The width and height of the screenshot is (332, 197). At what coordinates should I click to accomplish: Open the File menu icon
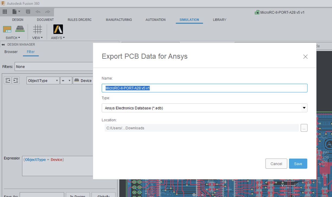pos(16,12)
